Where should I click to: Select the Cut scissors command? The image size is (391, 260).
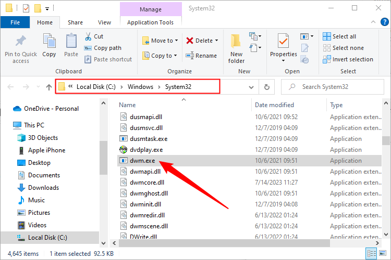click(94, 36)
